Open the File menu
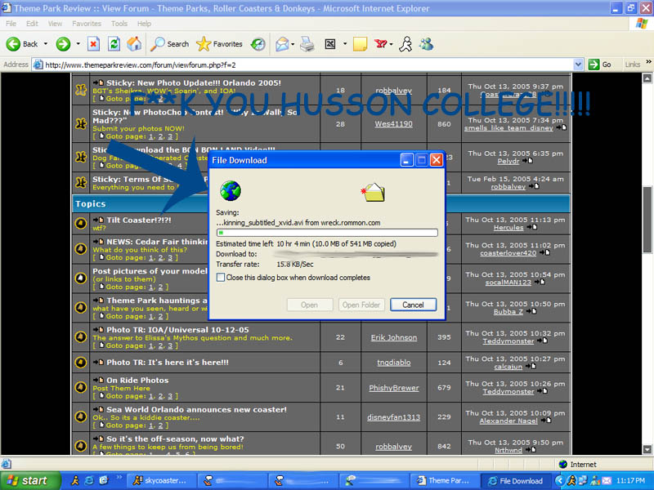 pyautogui.click(x=11, y=24)
